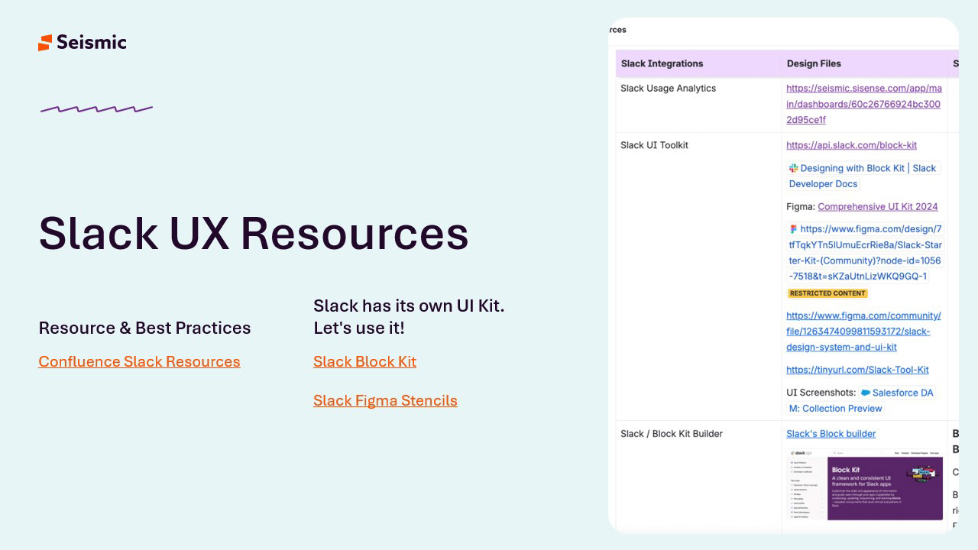978x550 pixels.
Task: Open the api.slack.com/block-kit link
Action: (851, 145)
